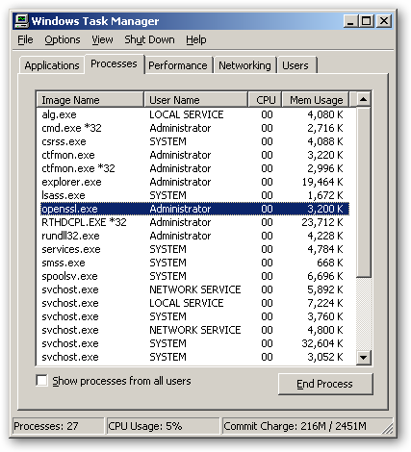Click the window resize grip in the corner

click(388, 429)
